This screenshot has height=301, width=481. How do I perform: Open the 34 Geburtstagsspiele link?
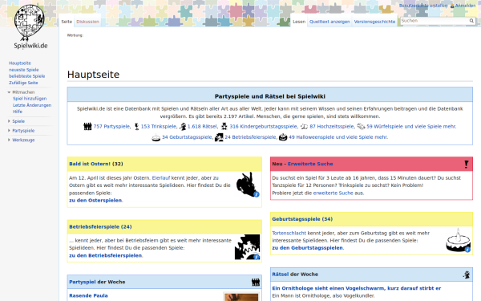(x=187, y=137)
